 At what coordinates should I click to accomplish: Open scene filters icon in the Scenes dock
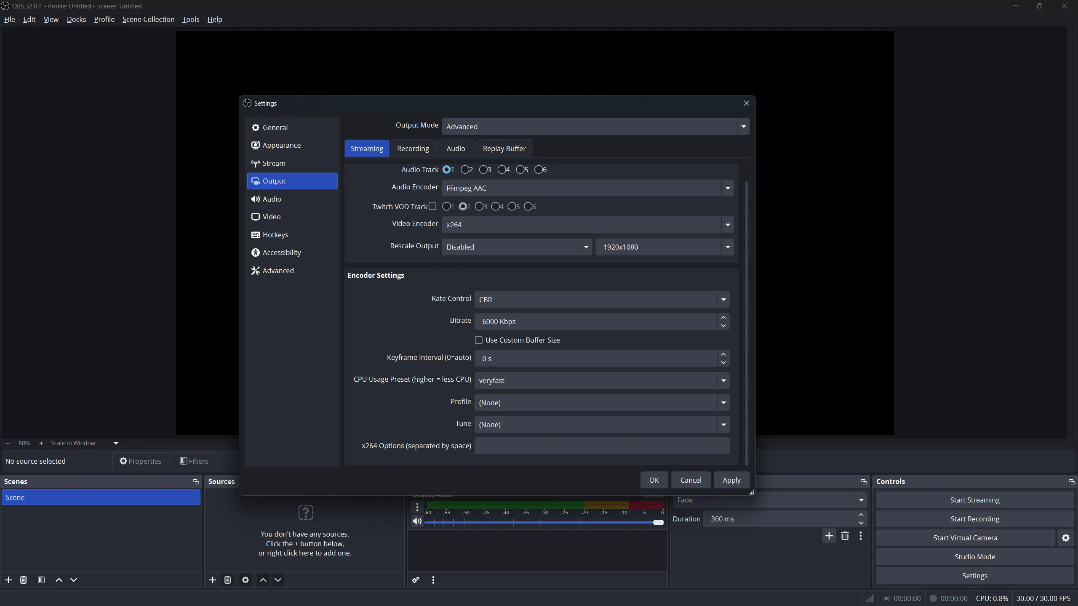click(x=41, y=580)
